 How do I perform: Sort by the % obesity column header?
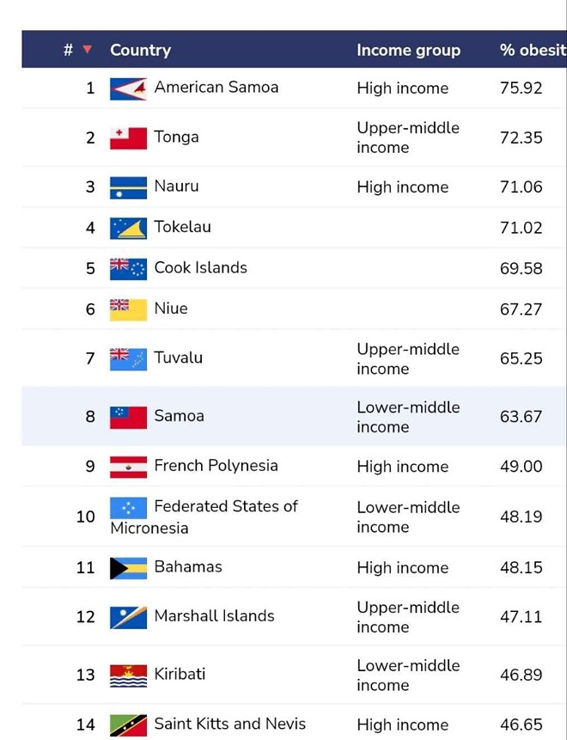[x=533, y=51]
